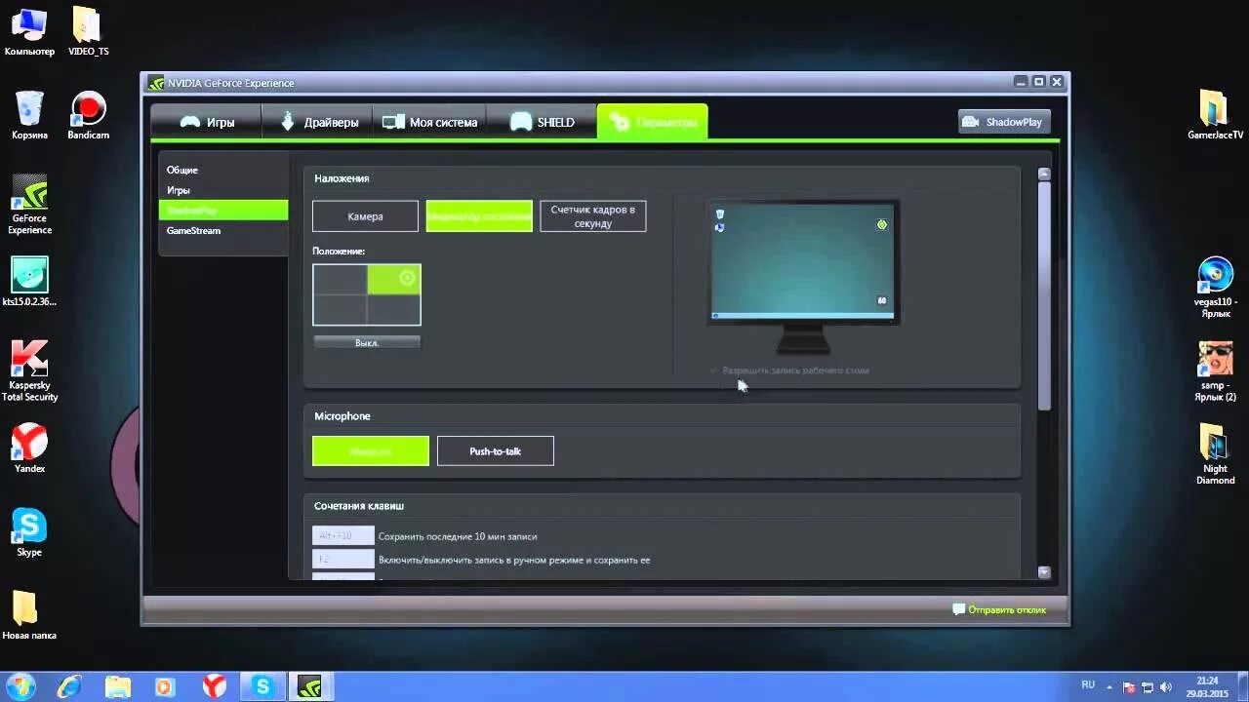Open the kts15.0.2.36 desktop icon

(x=29, y=283)
